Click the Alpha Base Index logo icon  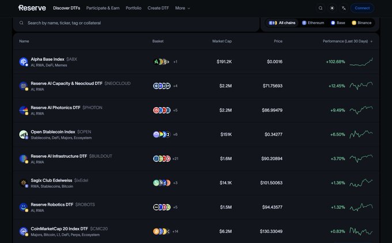point(24,62)
